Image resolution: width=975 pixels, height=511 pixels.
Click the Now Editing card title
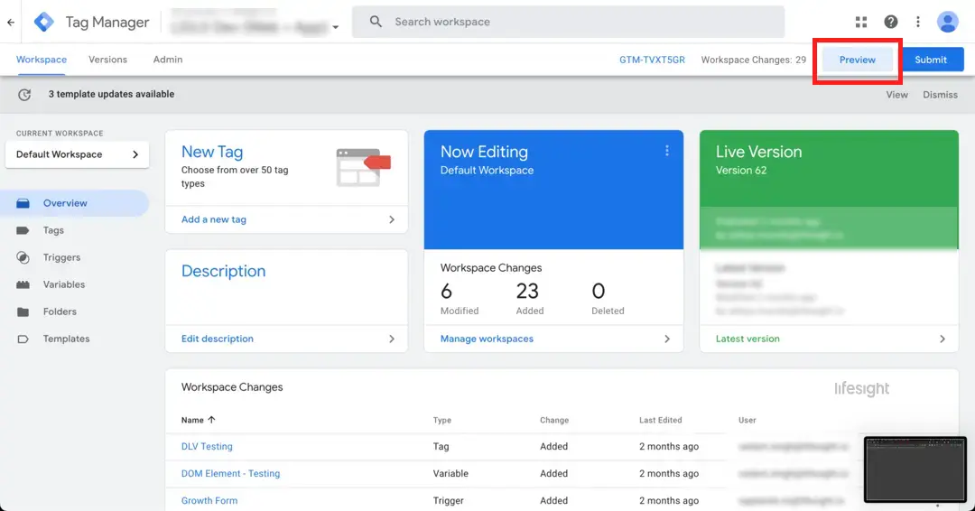point(485,152)
